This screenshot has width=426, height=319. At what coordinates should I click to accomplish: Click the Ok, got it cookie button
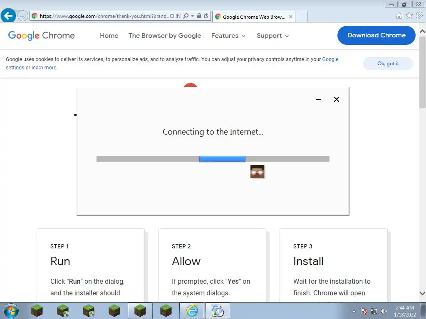(x=388, y=64)
